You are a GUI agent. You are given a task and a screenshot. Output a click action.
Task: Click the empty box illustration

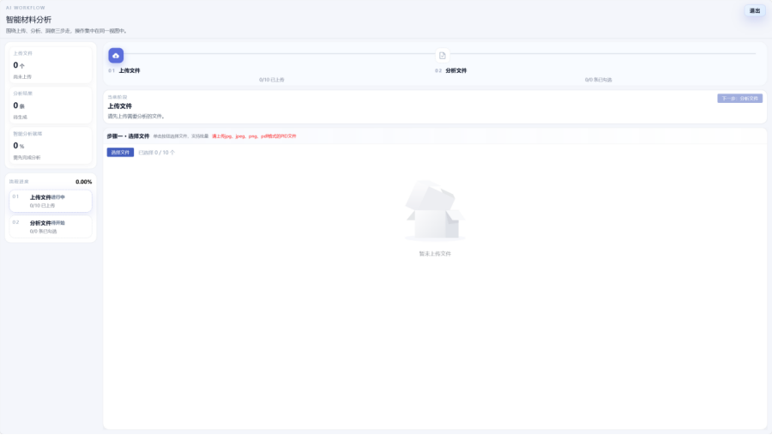click(x=435, y=210)
